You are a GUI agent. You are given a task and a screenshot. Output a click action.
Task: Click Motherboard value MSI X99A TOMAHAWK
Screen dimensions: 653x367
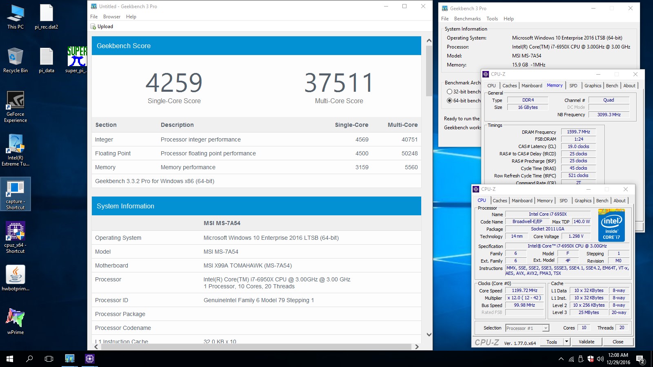pos(248,265)
